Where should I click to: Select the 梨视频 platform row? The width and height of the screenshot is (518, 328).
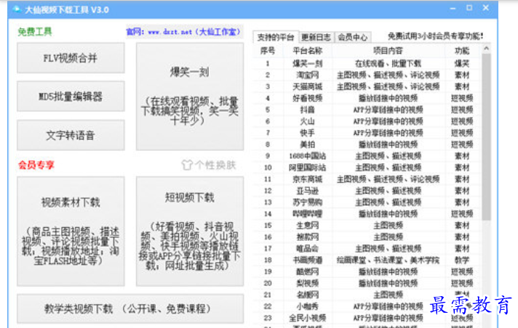(367, 283)
